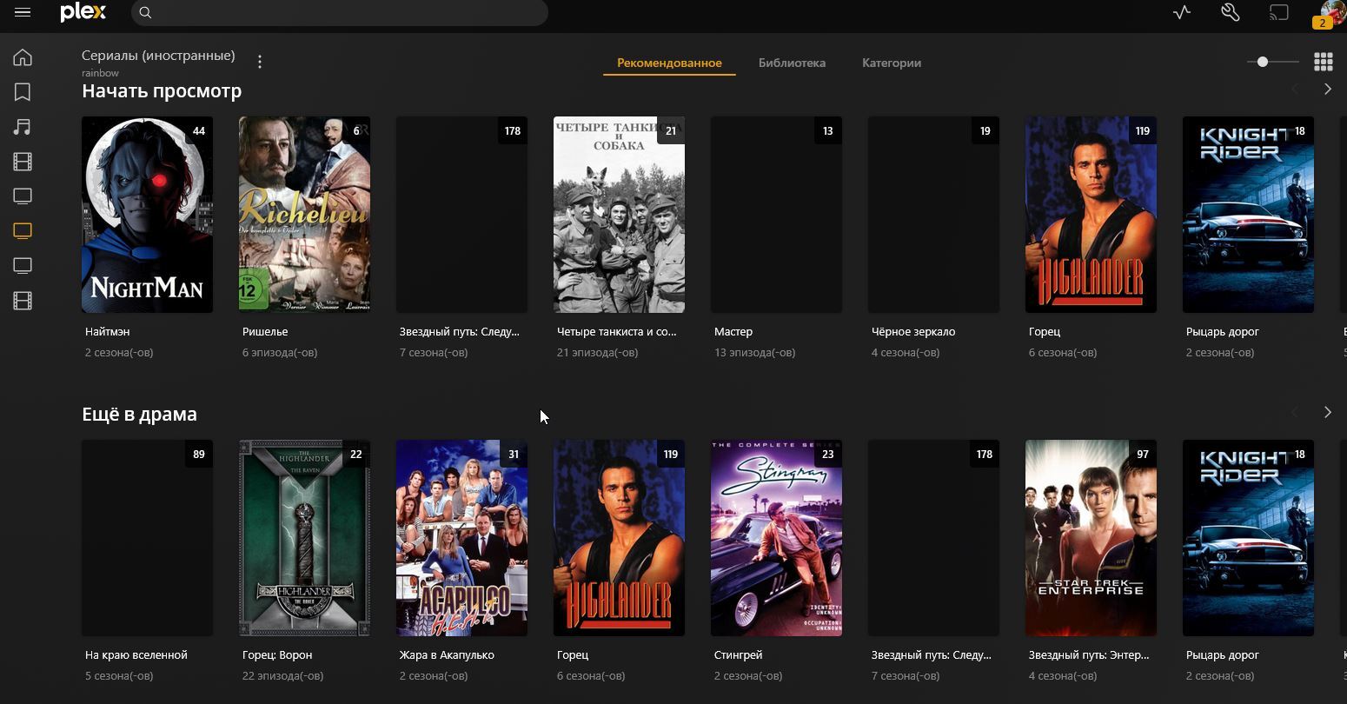Click '13 эпизода(-ов)' under Мастер
Viewport: 1347px width, 704px height.
tap(754, 353)
